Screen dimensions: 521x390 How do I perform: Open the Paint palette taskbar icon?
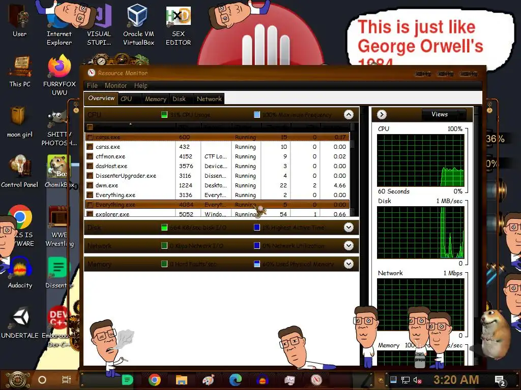click(x=208, y=380)
